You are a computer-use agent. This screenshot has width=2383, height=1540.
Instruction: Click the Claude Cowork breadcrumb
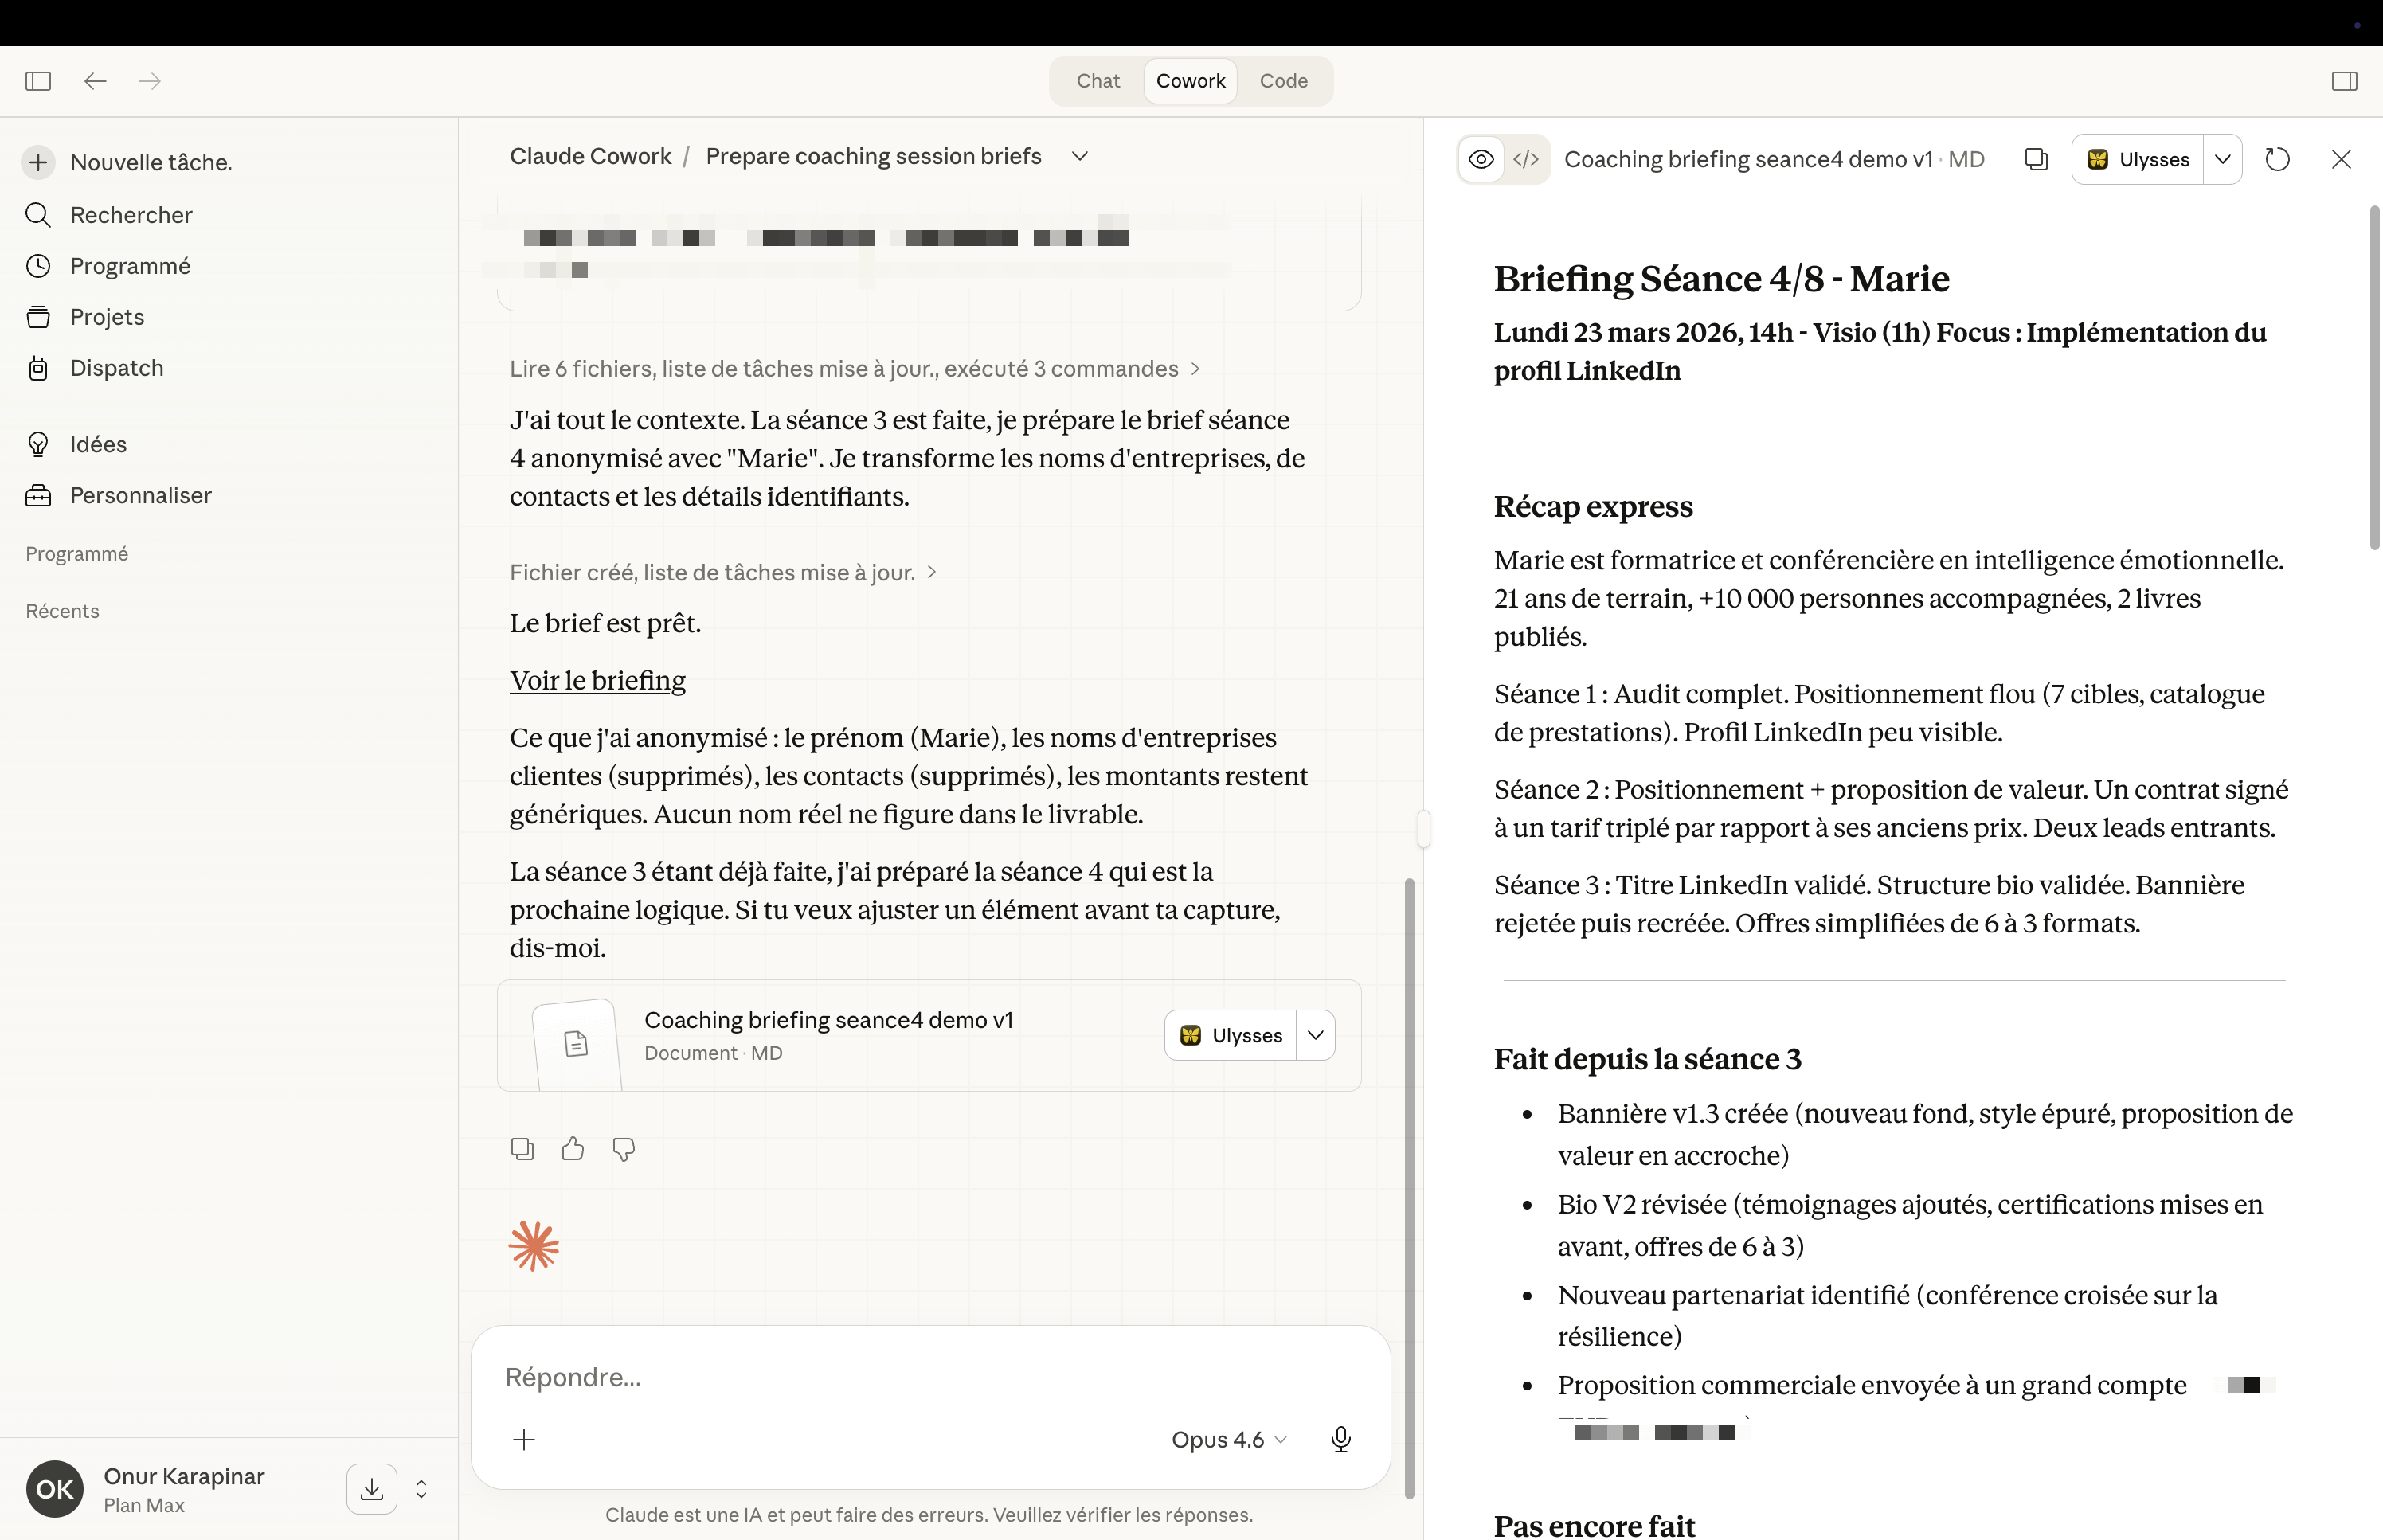pyautogui.click(x=590, y=156)
